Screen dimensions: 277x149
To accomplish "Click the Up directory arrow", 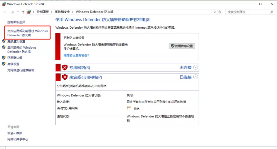I will tap(23, 12).
